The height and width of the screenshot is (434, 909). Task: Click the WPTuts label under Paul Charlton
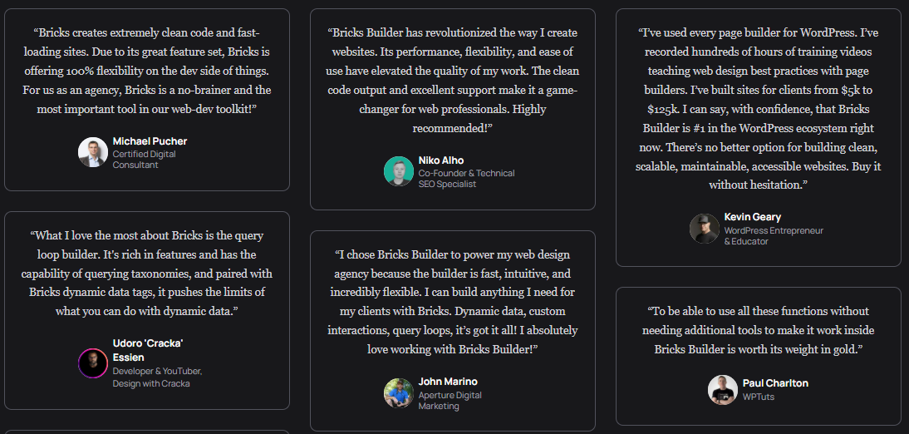(759, 397)
